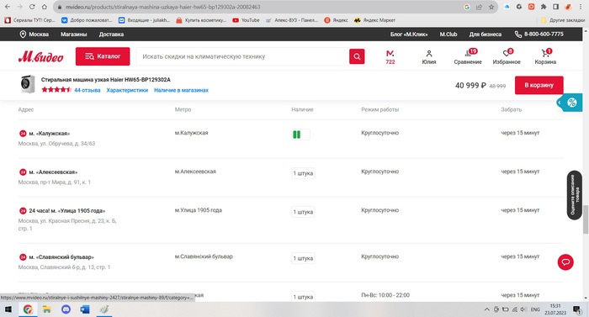Viewport: 589px width, 317px height.
Task: Open Сравнение comparison icon
Action: [468, 56]
